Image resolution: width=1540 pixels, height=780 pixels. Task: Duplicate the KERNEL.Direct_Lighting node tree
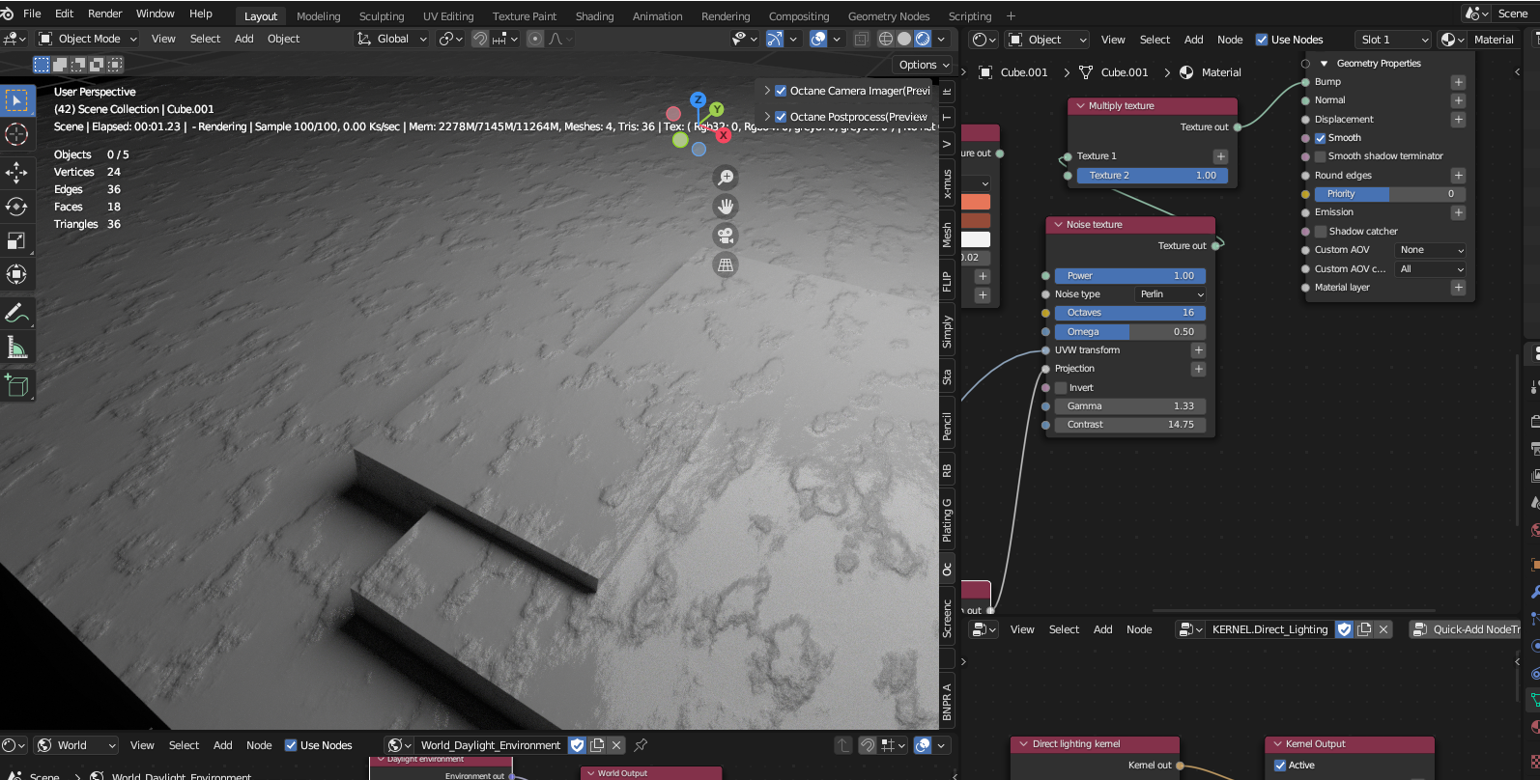click(1364, 629)
